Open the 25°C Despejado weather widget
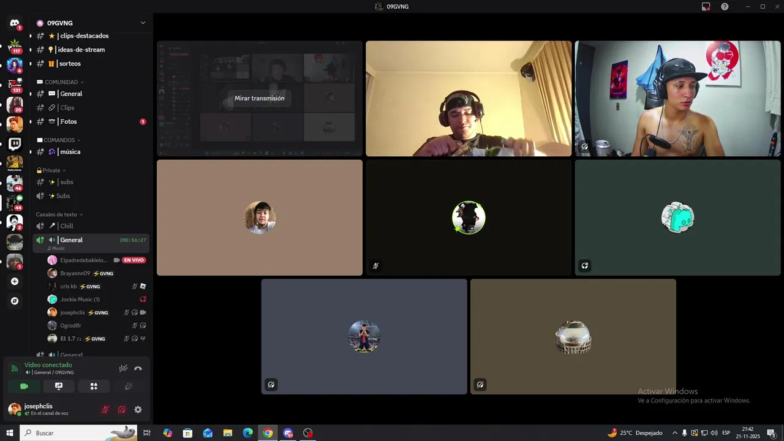Image resolution: width=784 pixels, height=441 pixels. pyautogui.click(x=635, y=433)
